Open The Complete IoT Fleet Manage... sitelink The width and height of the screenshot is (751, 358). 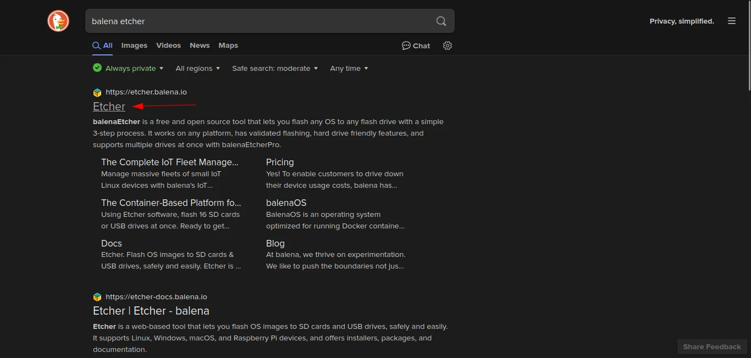170,162
